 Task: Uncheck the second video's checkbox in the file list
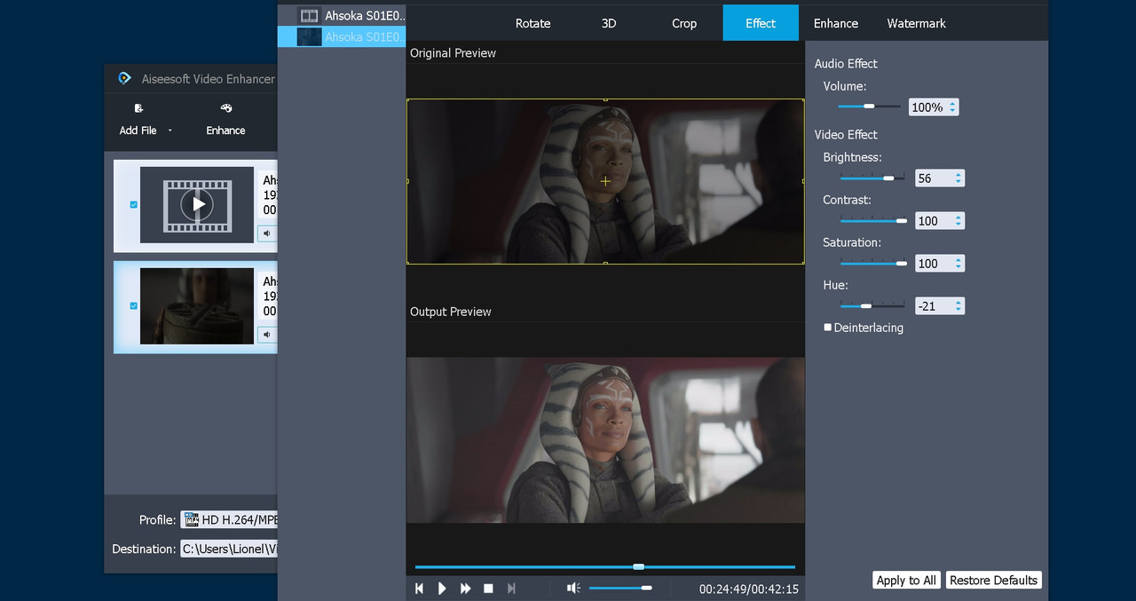pos(134,305)
